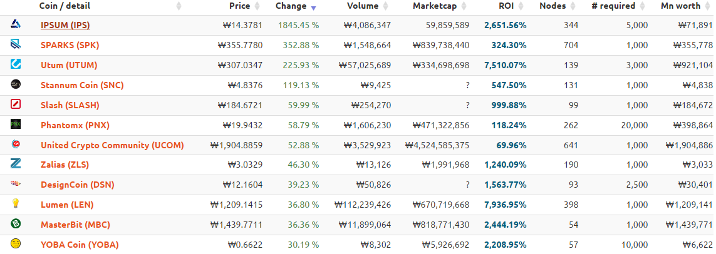Click Lumen ROI value 7,936.95%

pos(506,205)
